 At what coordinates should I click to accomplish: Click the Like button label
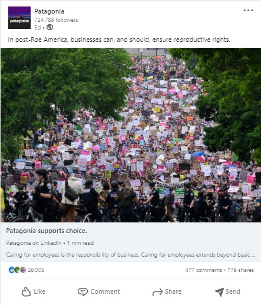point(39,291)
